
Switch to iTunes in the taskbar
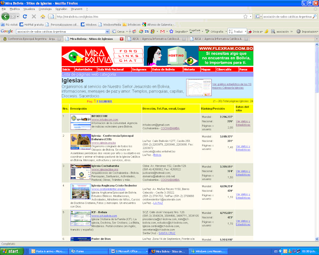click(x=88, y=251)
